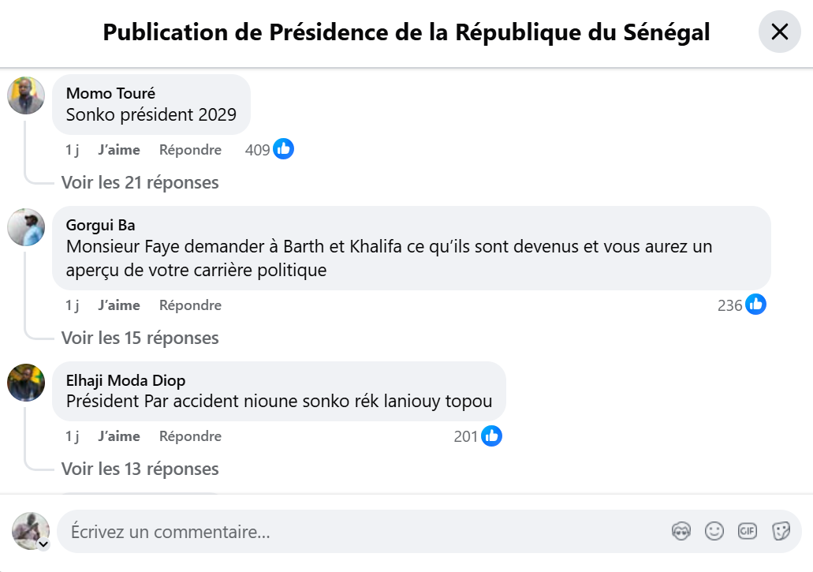The width and height of the screenshot is (813, 572).
Task: Expand Voir les 21 réponses
Action: click(140, 183)
